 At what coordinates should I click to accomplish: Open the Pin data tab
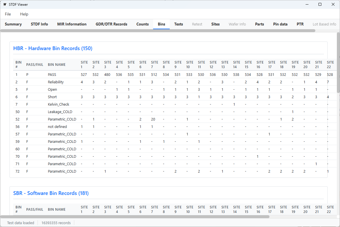pos(280,24)
